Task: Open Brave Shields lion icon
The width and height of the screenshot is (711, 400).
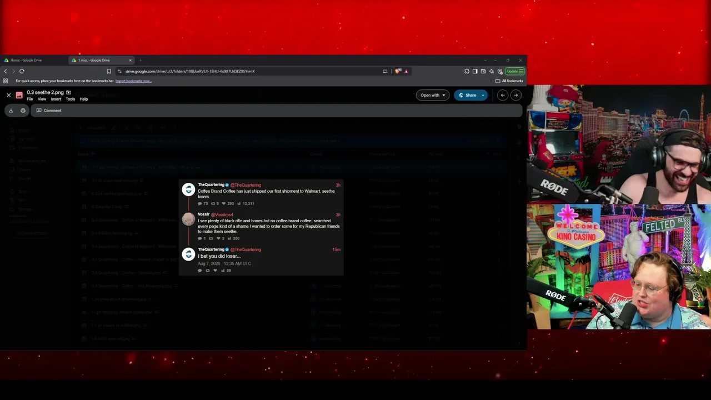Action: [x=398, y=71]
